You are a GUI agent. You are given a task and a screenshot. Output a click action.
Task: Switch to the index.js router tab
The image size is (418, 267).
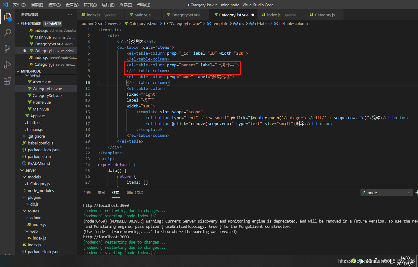click(x=100, y=15)
